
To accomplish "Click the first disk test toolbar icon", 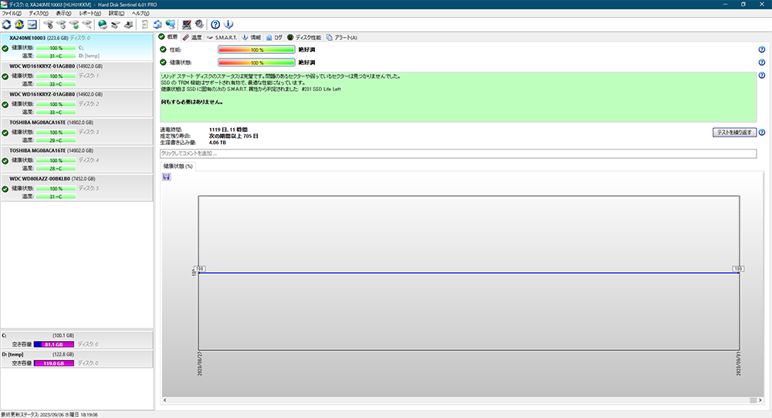I will point(48,24).
